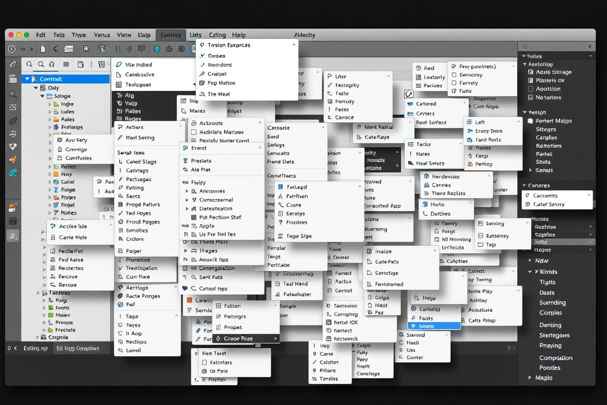Image resolution: width=607 pixels, height=405 pixels.
Task: Click the white gem icon in the left sidebar
Action: pos(13,147)
